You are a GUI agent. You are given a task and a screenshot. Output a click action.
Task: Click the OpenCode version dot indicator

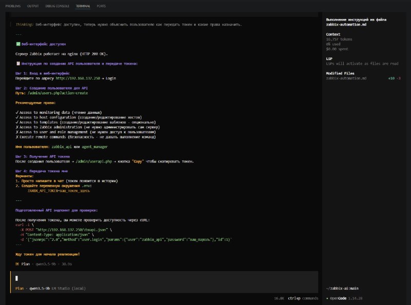pyautogui.click(x=327, y=298)
